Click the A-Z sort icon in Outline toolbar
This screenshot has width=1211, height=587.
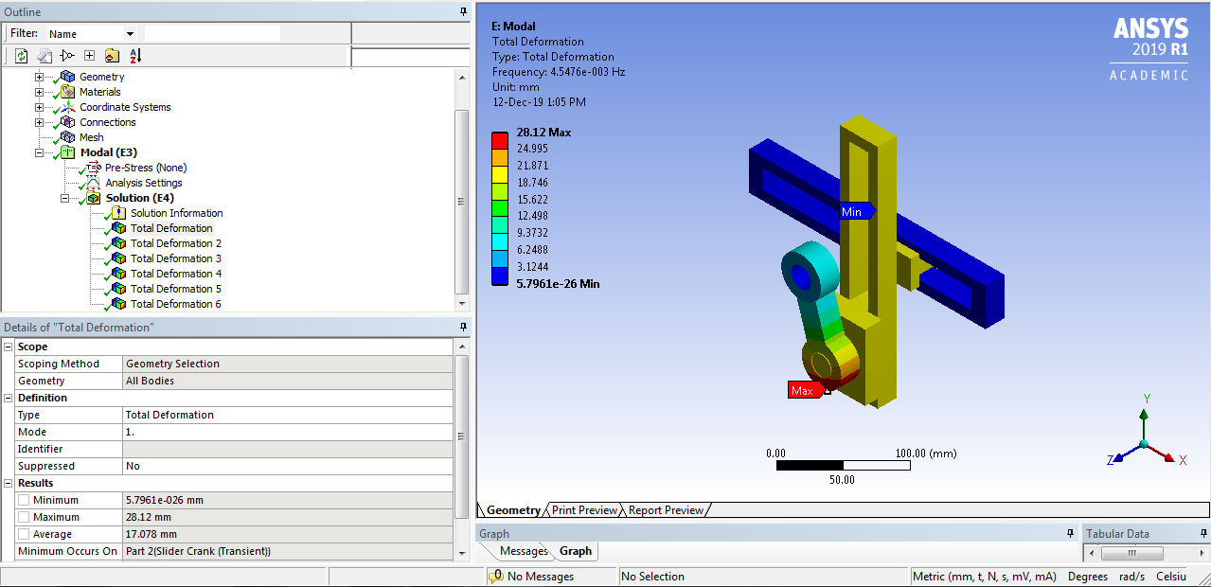pyautogui.click(x=134, y=56)
